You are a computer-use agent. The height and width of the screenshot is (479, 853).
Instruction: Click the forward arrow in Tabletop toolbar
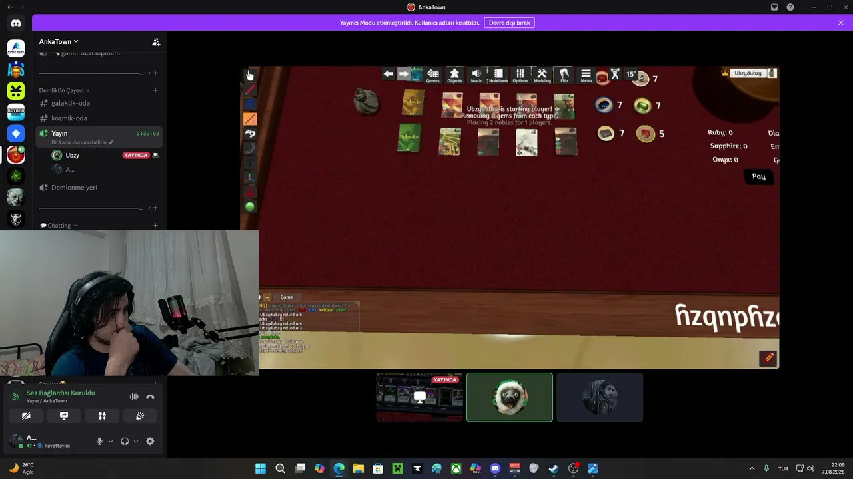coord(404,74)
